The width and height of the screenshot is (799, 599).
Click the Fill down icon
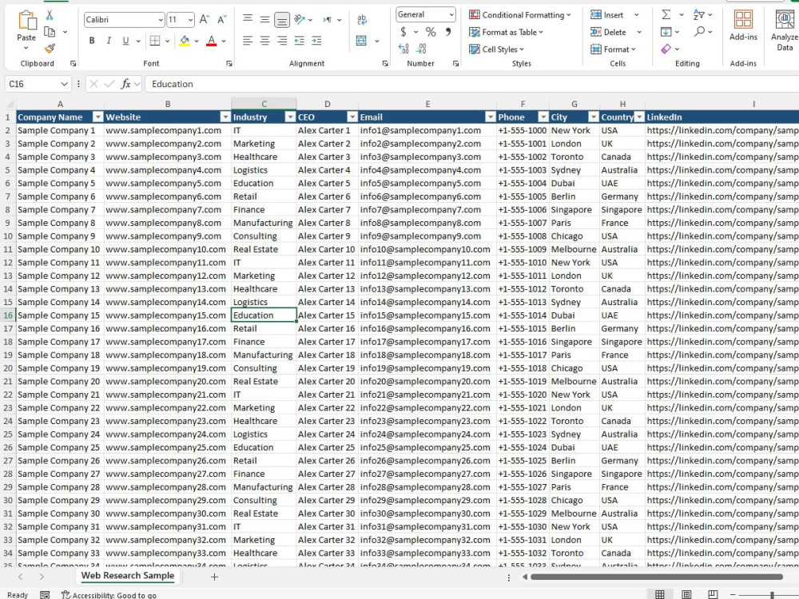(666, 32)
